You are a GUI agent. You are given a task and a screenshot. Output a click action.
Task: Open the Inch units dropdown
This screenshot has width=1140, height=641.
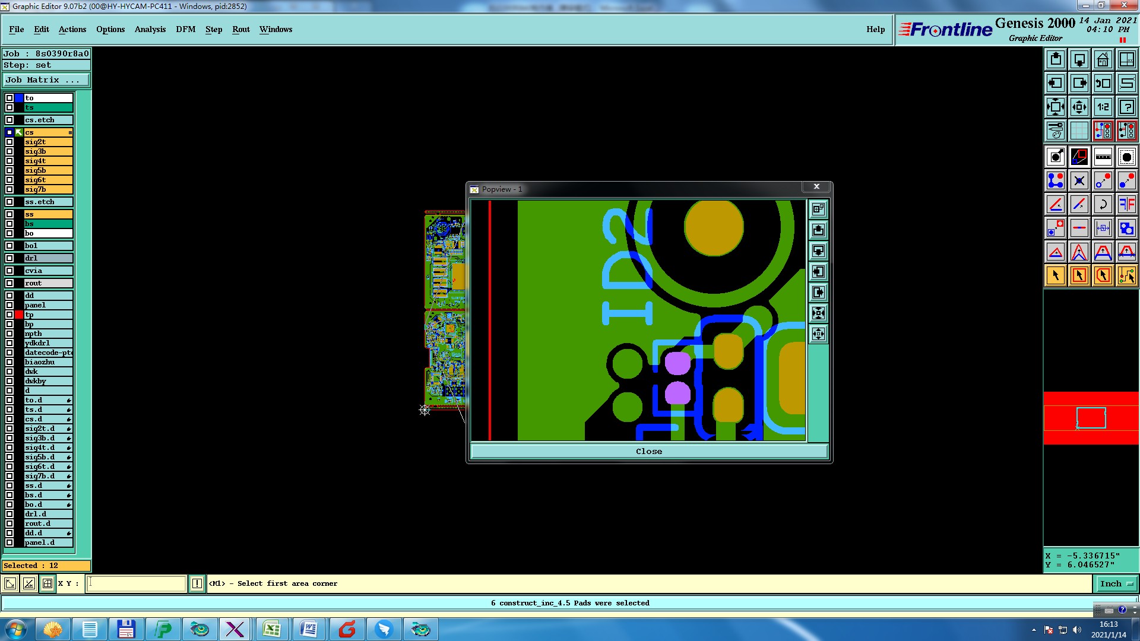[x=1116, y=584]
